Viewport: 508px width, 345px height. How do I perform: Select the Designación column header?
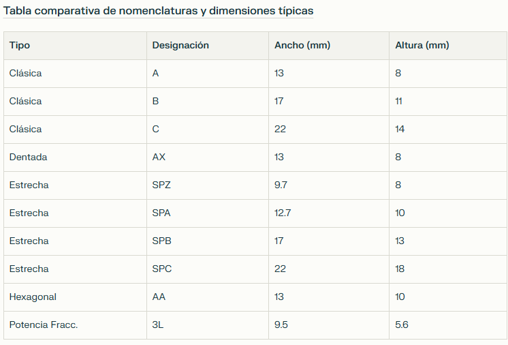(x=208, y=46)
